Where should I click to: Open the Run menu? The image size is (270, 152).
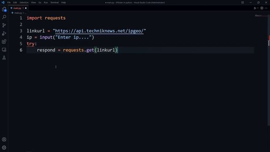pyautogui.click(x=46, y=3)
